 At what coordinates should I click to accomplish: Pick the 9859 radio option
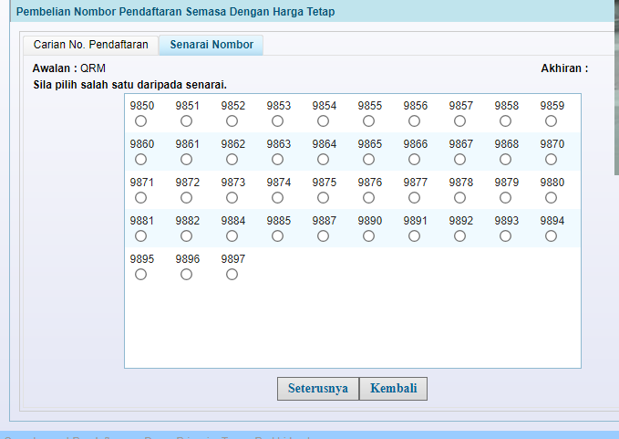[552, 121]
